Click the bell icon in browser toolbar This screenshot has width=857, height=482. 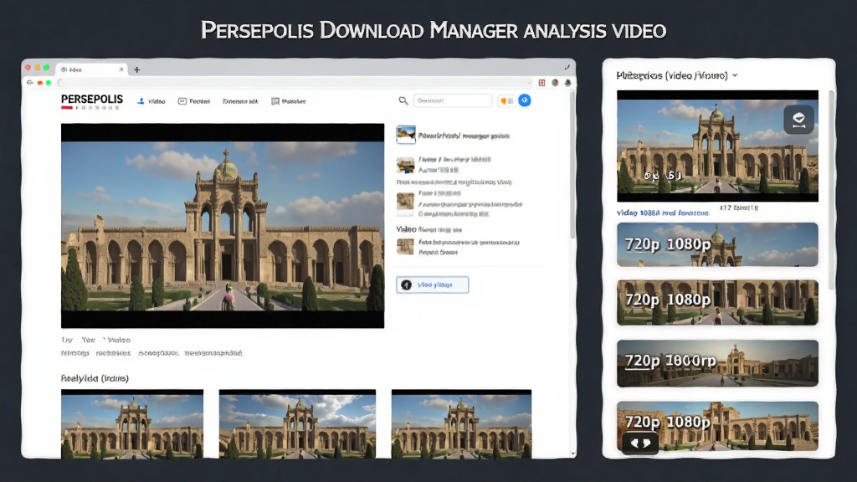coord(568,83)
